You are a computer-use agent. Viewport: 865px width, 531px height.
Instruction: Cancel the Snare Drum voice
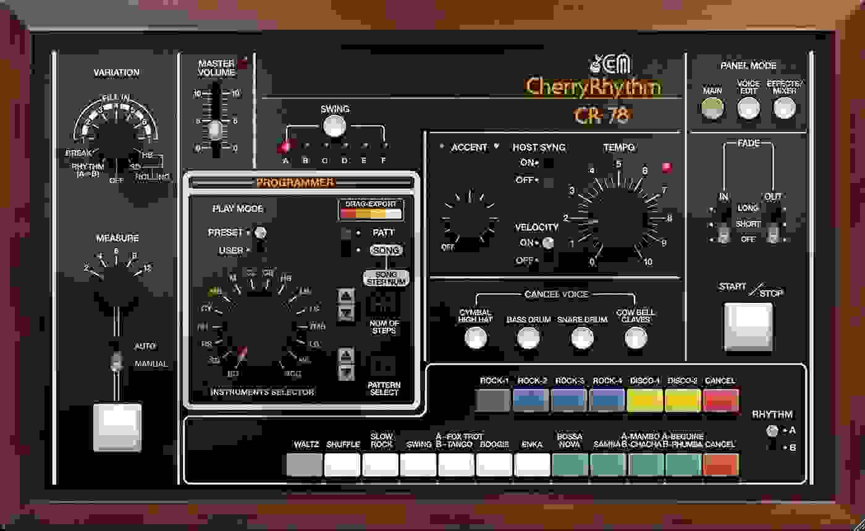[x=583, y=338]
